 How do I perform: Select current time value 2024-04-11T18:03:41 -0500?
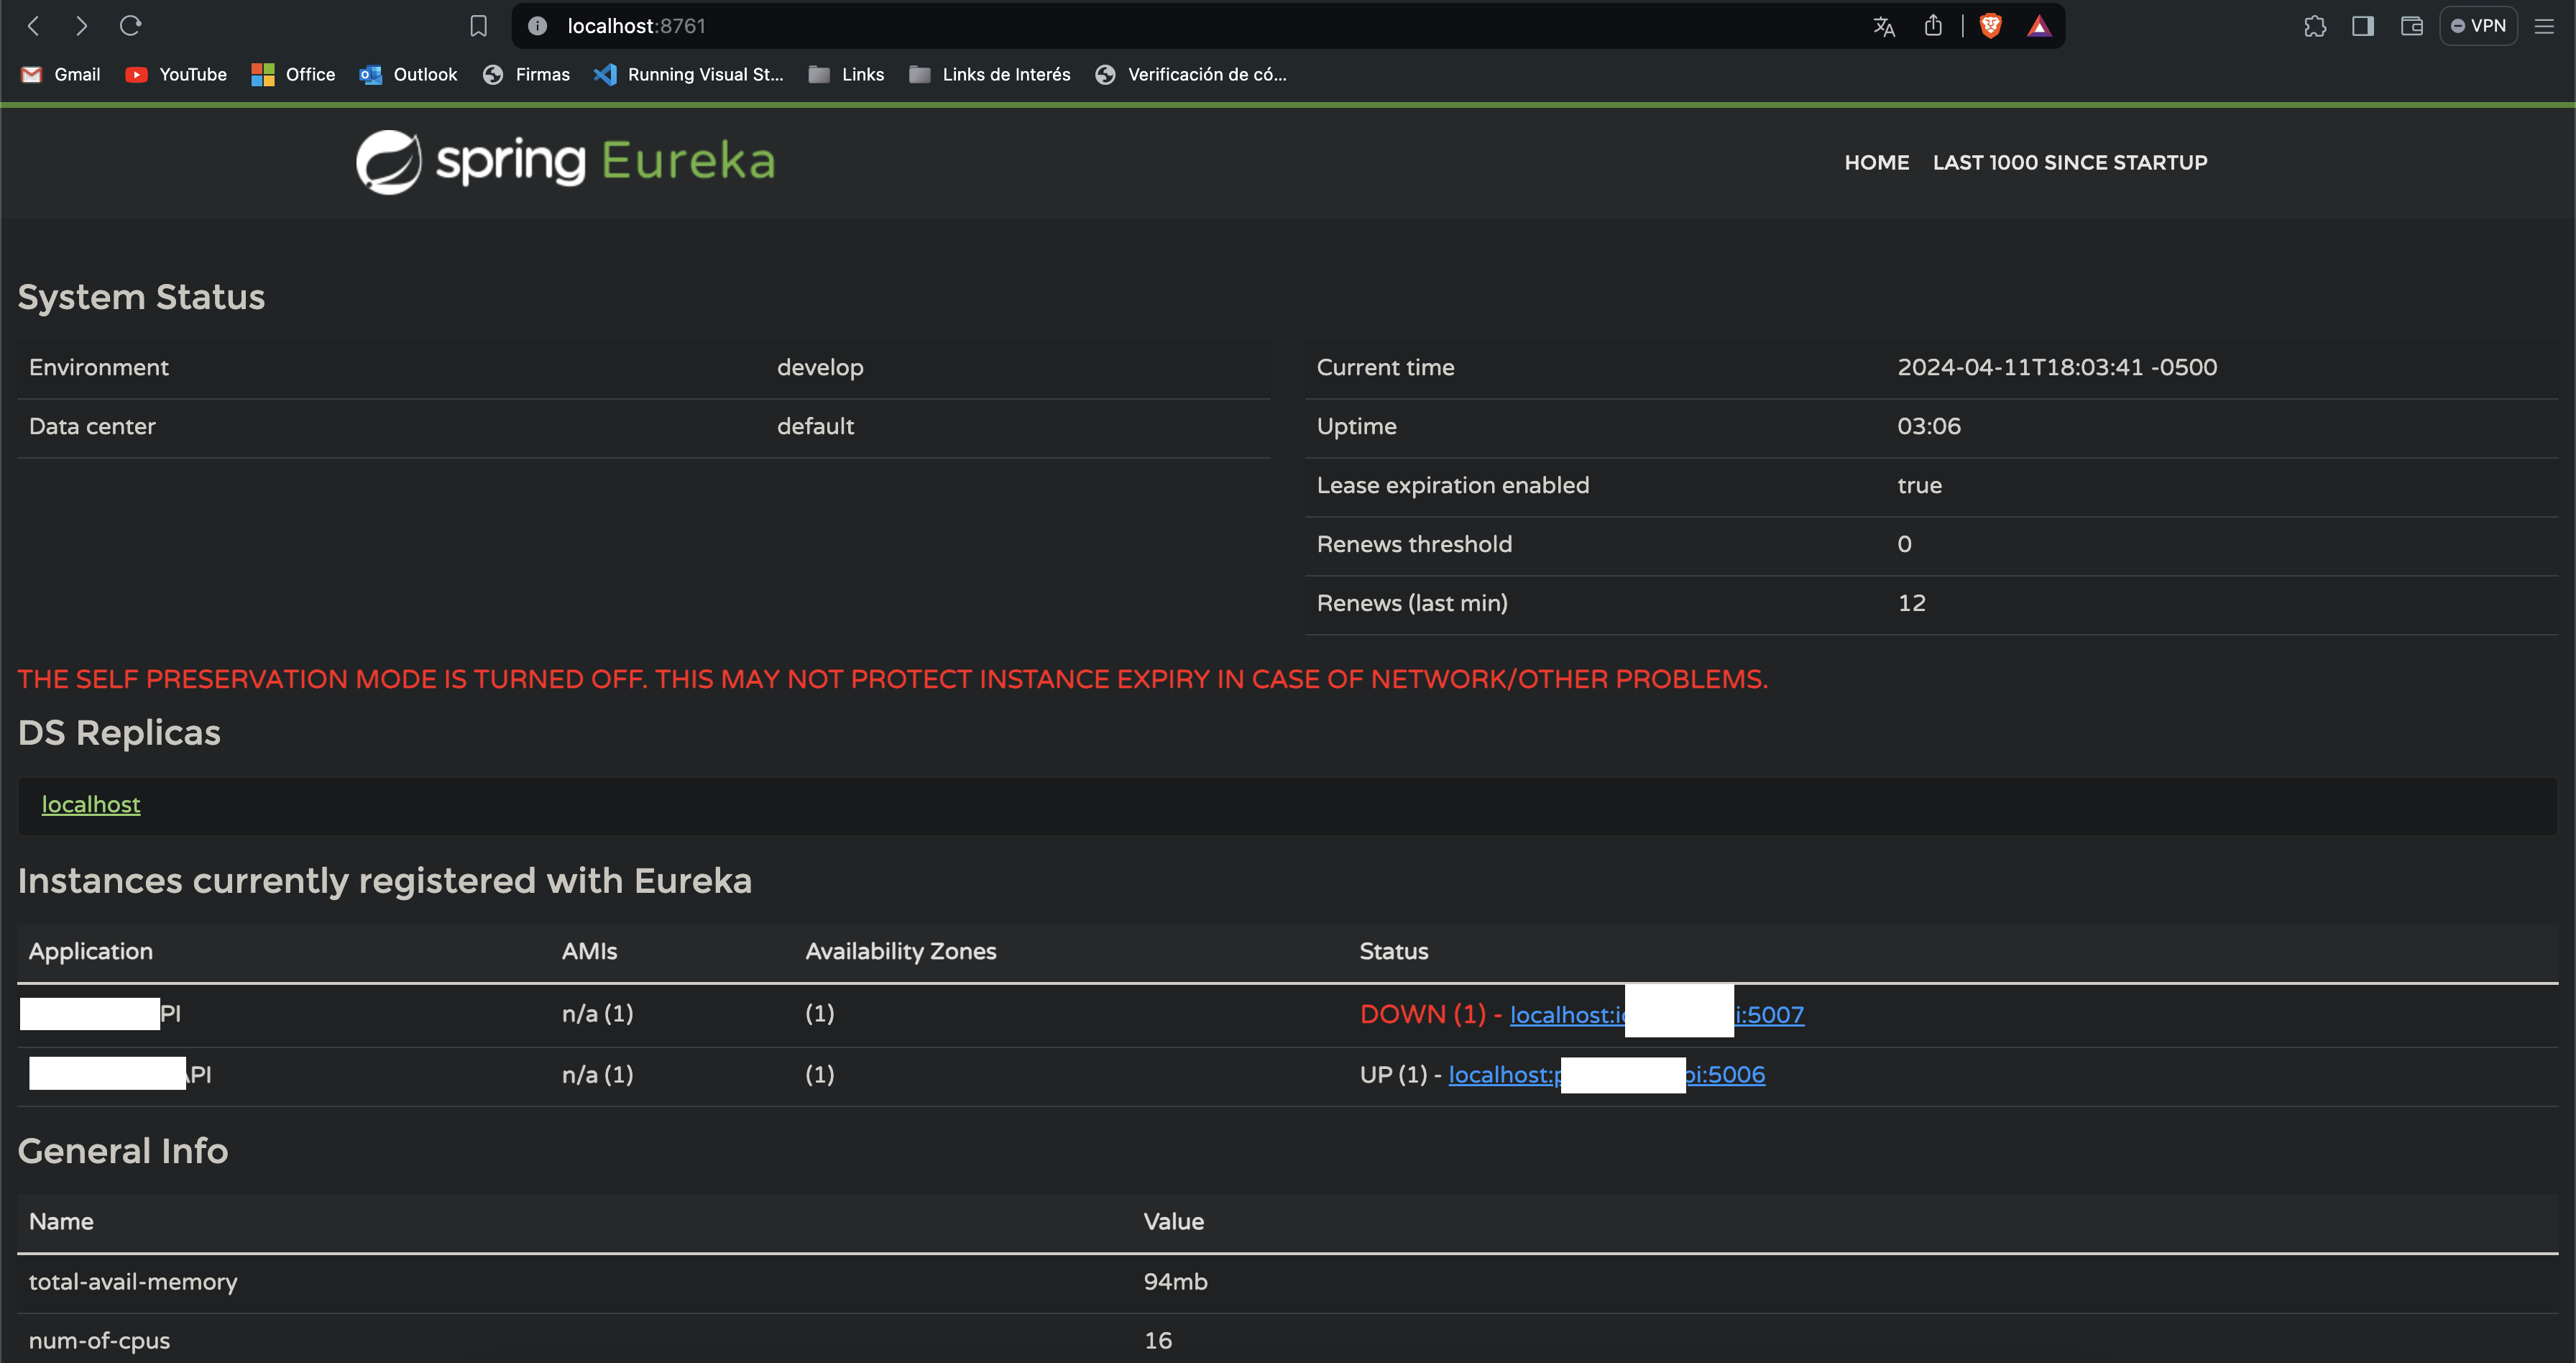click(x=2056, y=367)
